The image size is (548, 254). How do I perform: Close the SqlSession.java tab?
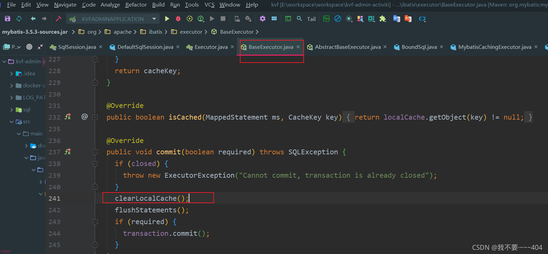point(101,47)
